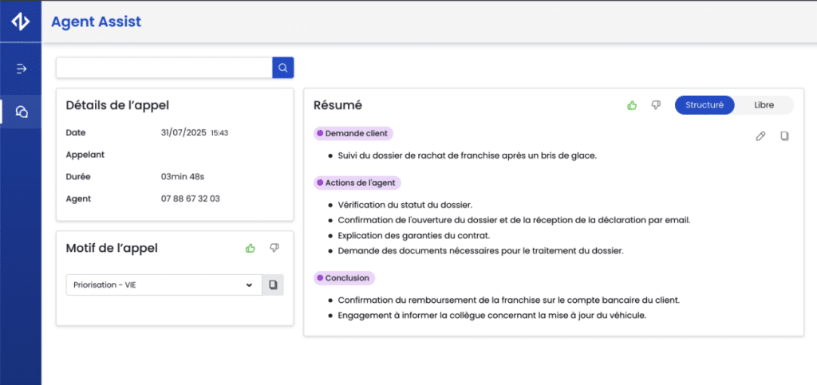Click the agent number 07 88 67 32 03
Screen dimensions: 817x385
click(x=191, y=198)
